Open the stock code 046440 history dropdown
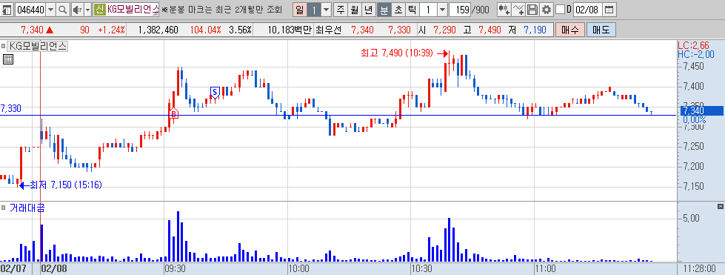The width and height of the screenshot is (725, 275). point(51,9)
